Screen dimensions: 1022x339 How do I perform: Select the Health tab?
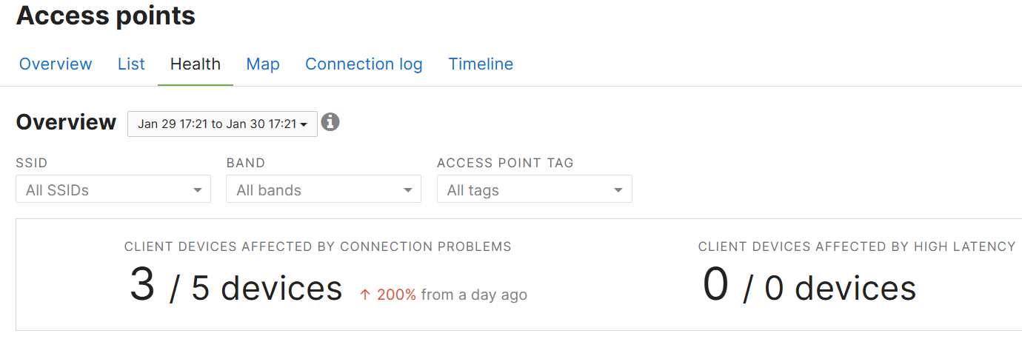click(196, 64)
